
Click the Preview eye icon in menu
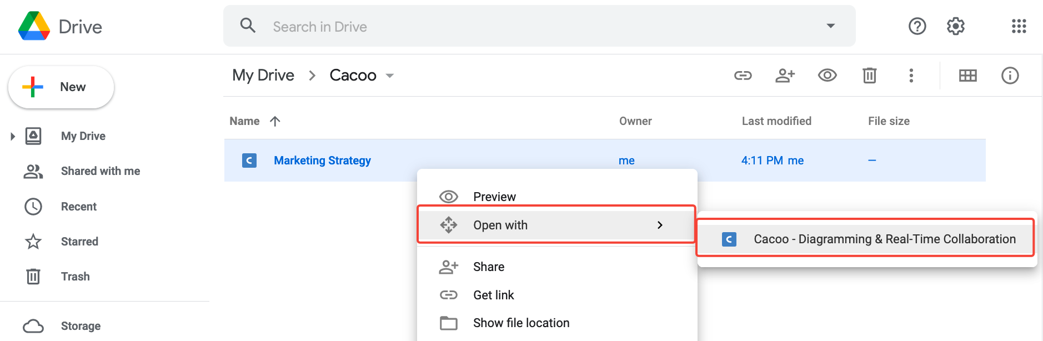coord(449,197)
